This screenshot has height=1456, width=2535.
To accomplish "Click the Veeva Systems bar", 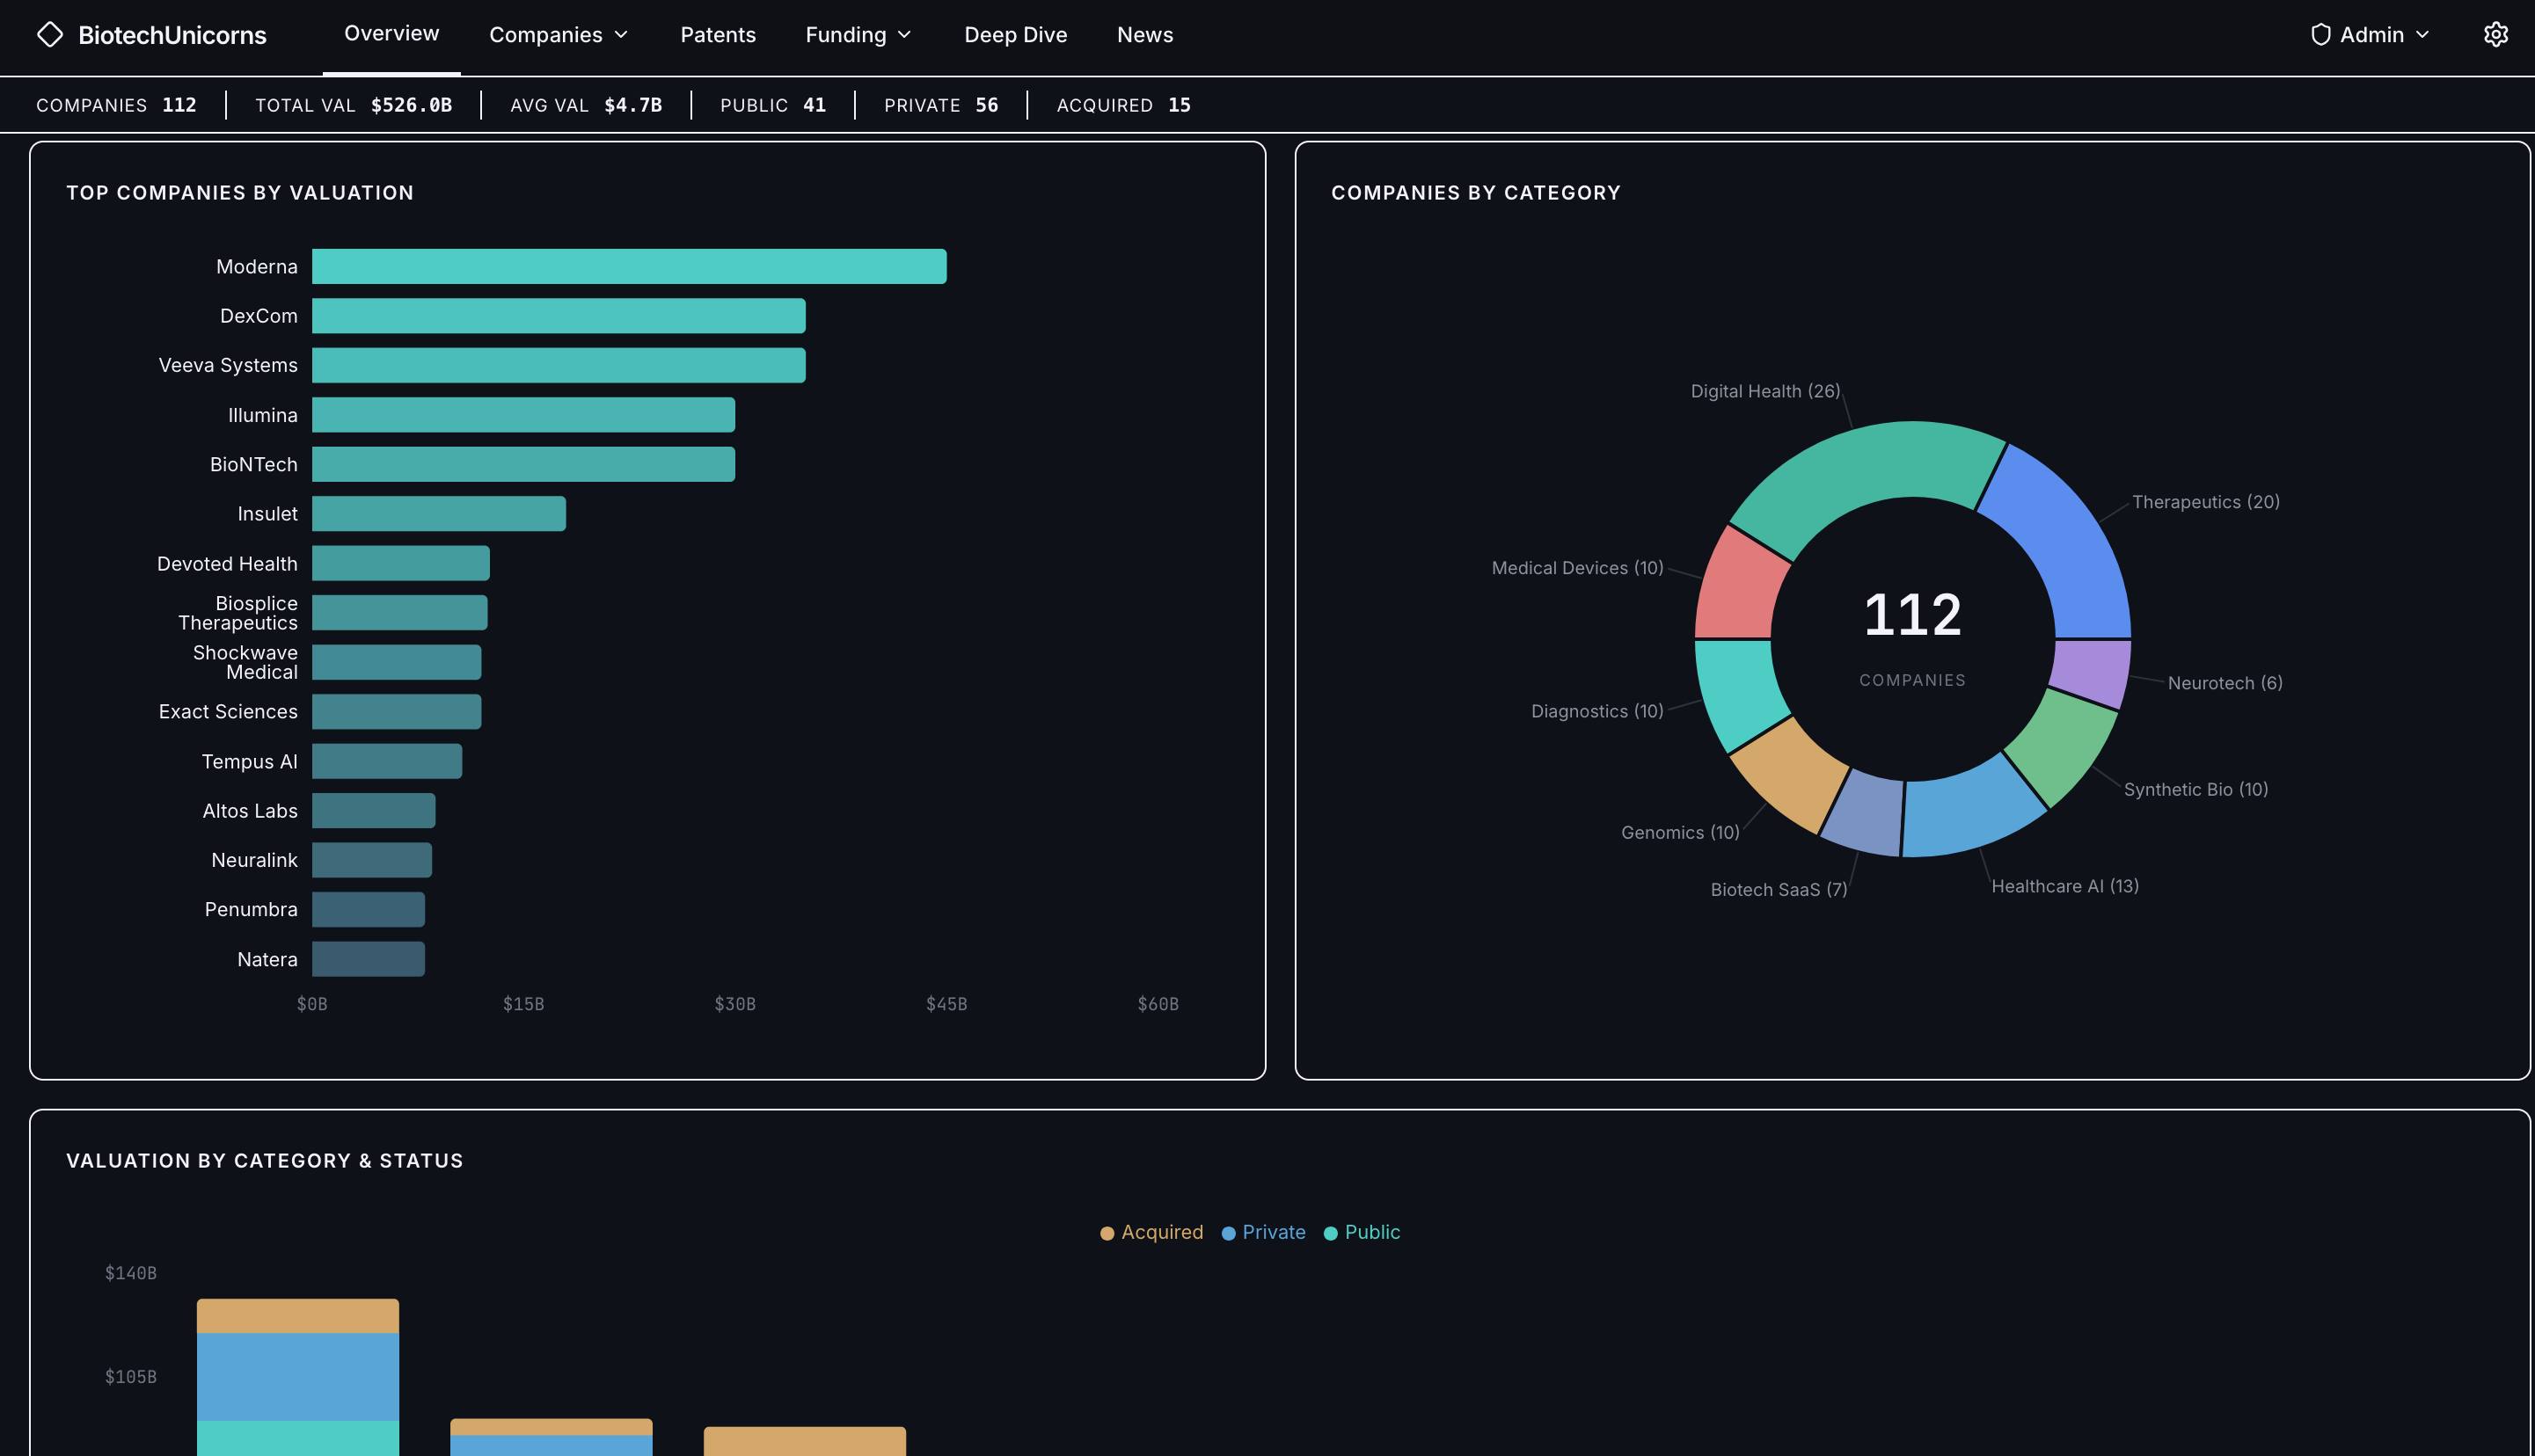I will [559, 365].
